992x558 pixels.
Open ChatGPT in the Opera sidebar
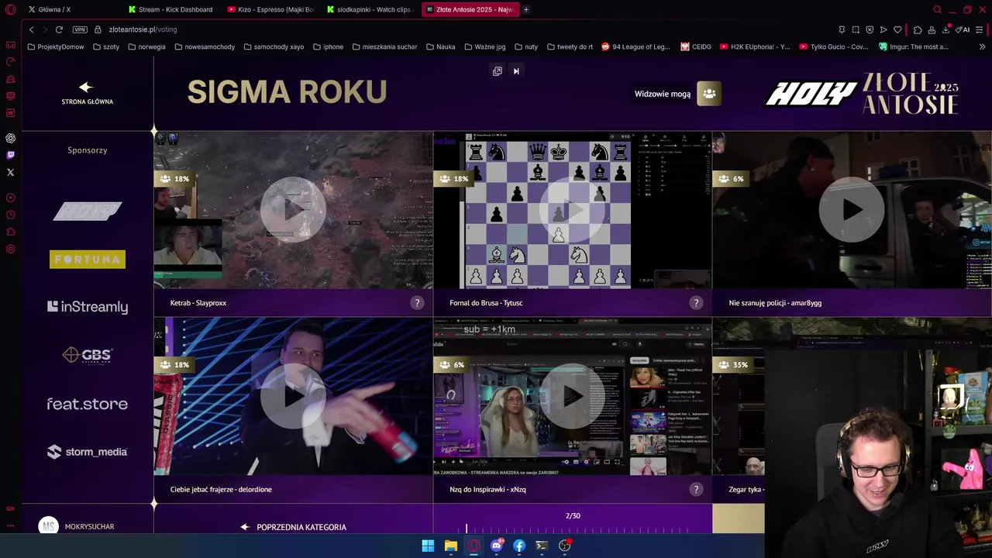pyautogui.click(x=10, y=138)
